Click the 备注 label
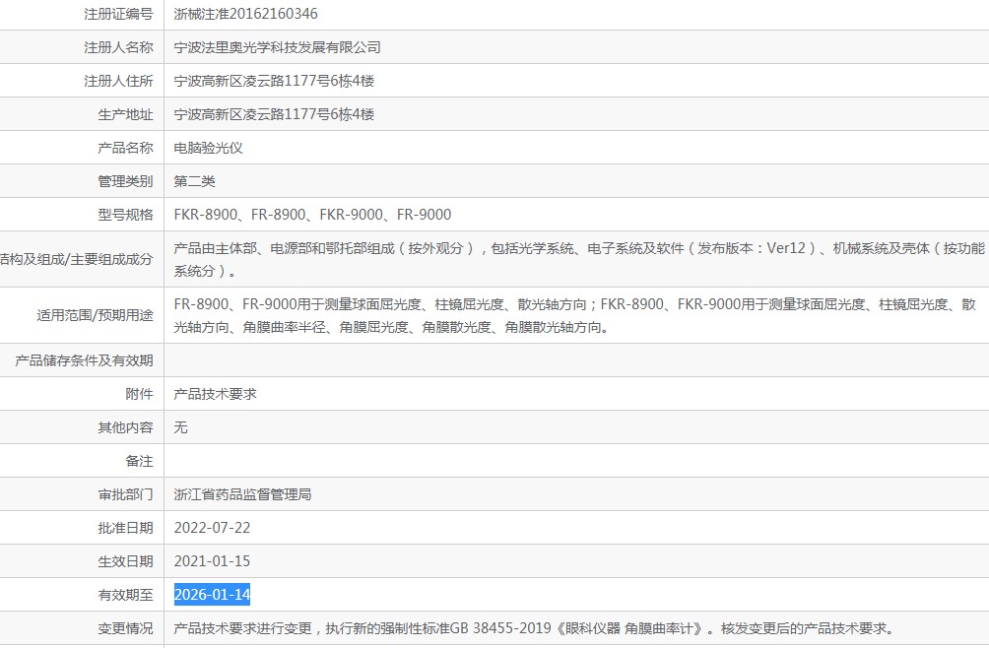 140,460
